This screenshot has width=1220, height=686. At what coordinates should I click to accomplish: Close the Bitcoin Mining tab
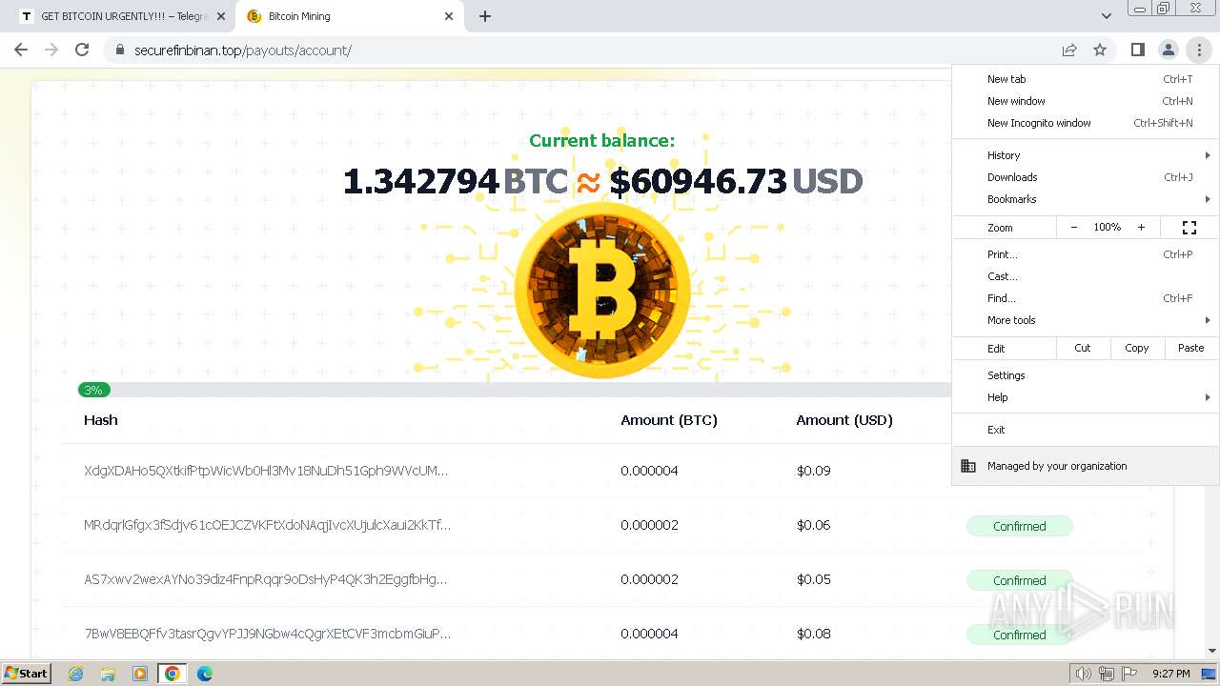click(x=449, y=16)
